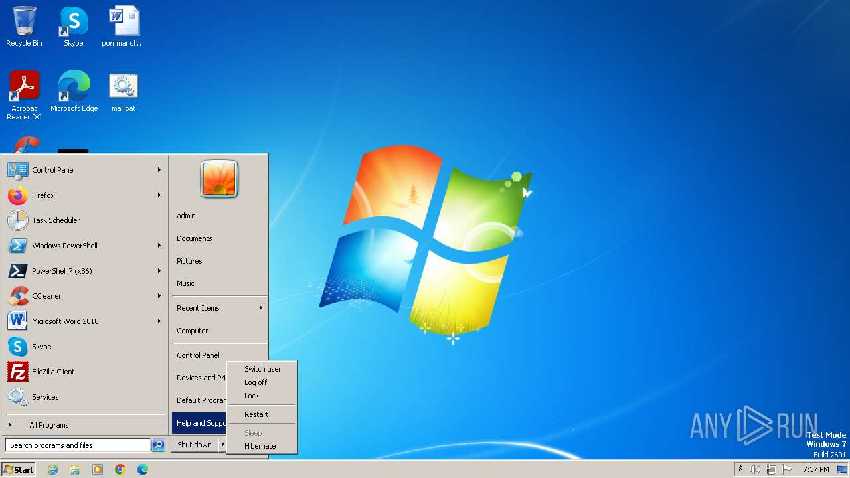850x478 pixels.
Task: Click Services gear icon in Start menu
Action: tap(18, 397)
